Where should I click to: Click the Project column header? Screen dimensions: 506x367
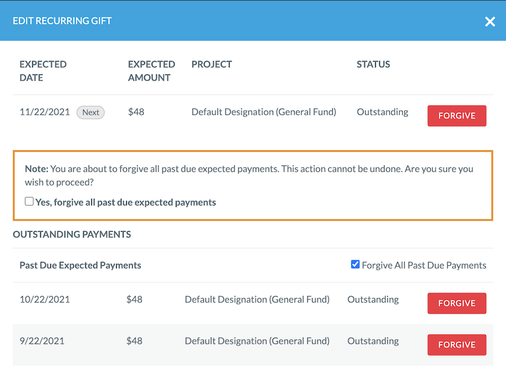point(211,64)
